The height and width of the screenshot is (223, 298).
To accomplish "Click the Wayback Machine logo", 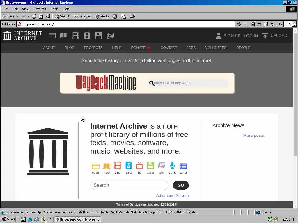I will click(x=106, y=83).
